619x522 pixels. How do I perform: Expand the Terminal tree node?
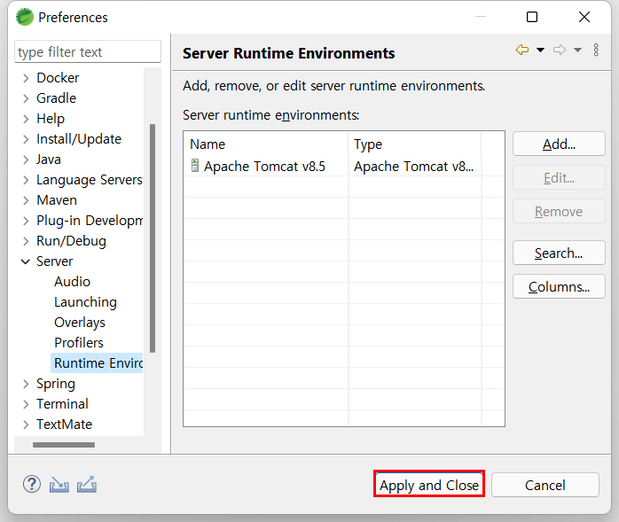(26, 404)
